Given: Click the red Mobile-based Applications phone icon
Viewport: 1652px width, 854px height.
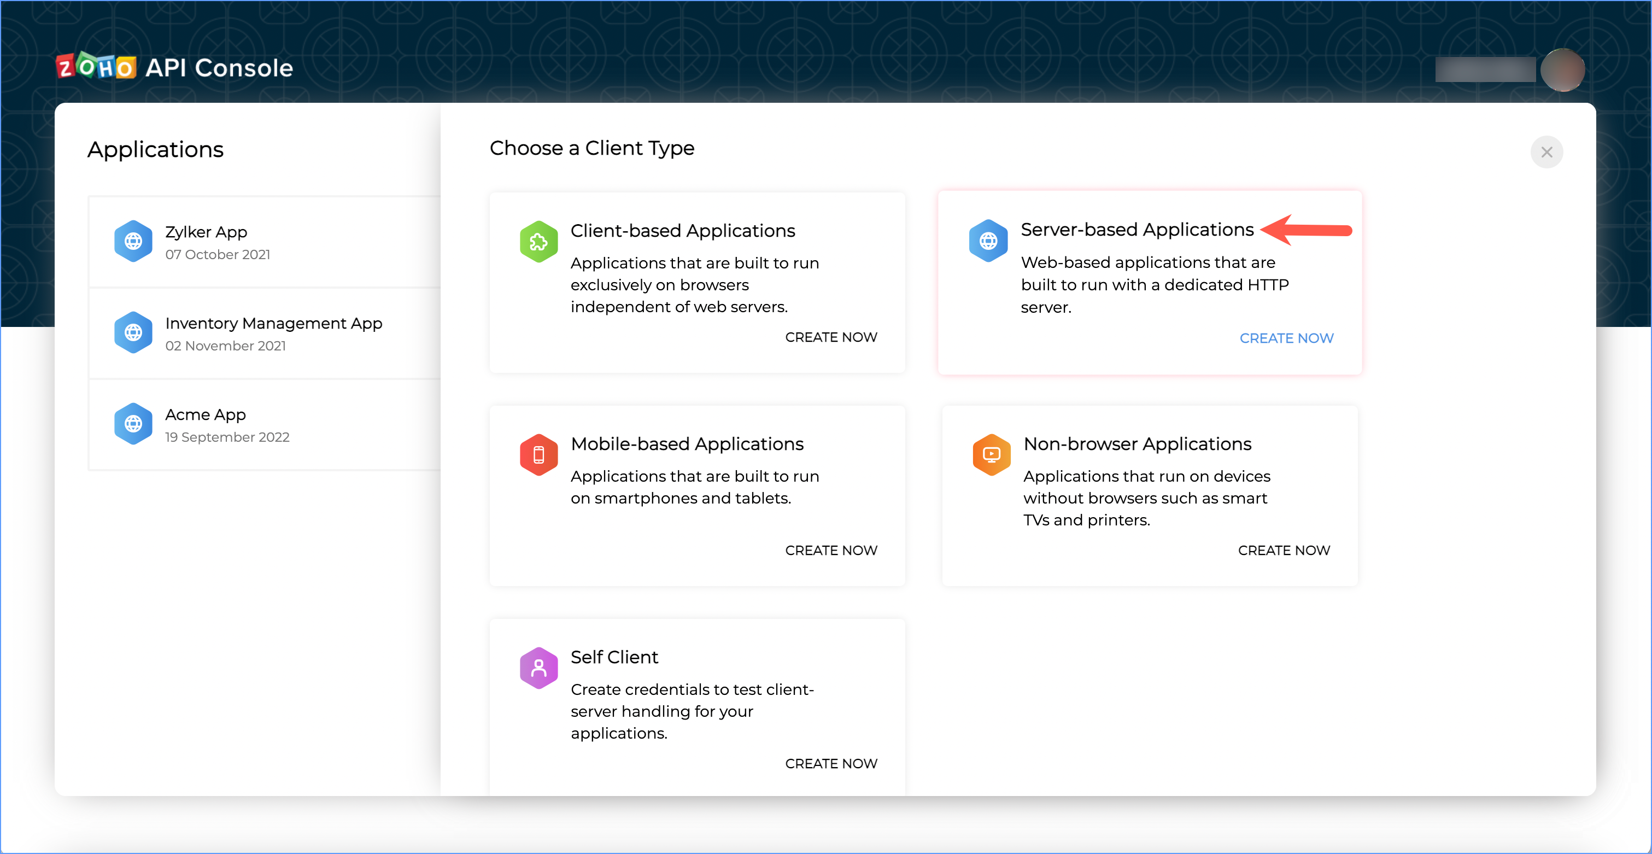Looking at the screenshot, I should click(x=538, y=455).
